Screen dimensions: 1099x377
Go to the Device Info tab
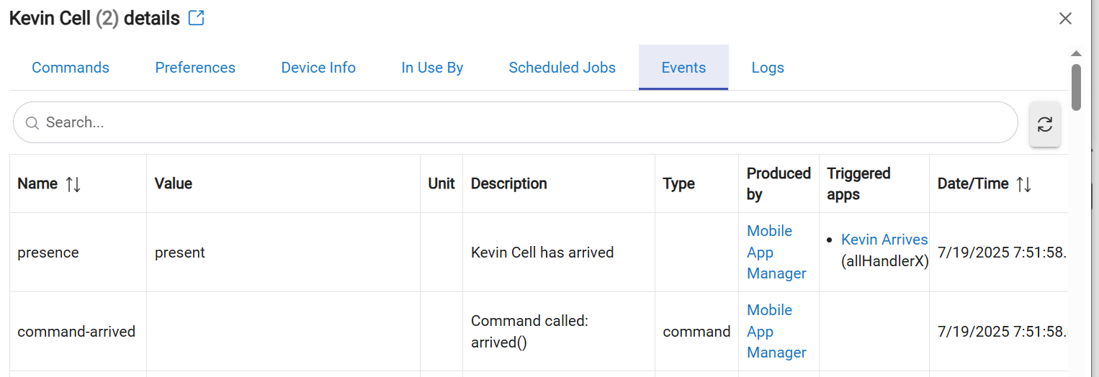click(x=318, y=68)
